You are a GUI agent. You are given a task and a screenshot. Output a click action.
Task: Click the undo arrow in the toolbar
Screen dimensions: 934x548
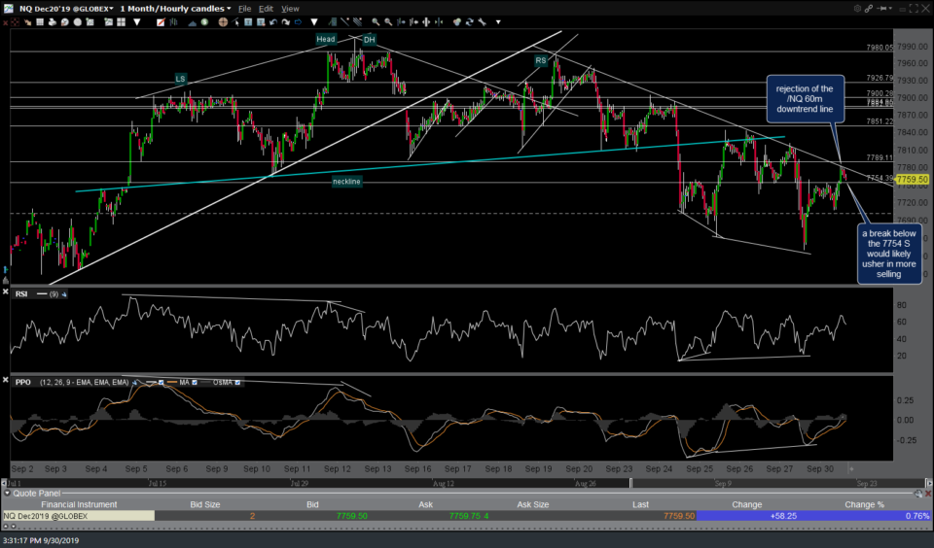pos(273,22)
